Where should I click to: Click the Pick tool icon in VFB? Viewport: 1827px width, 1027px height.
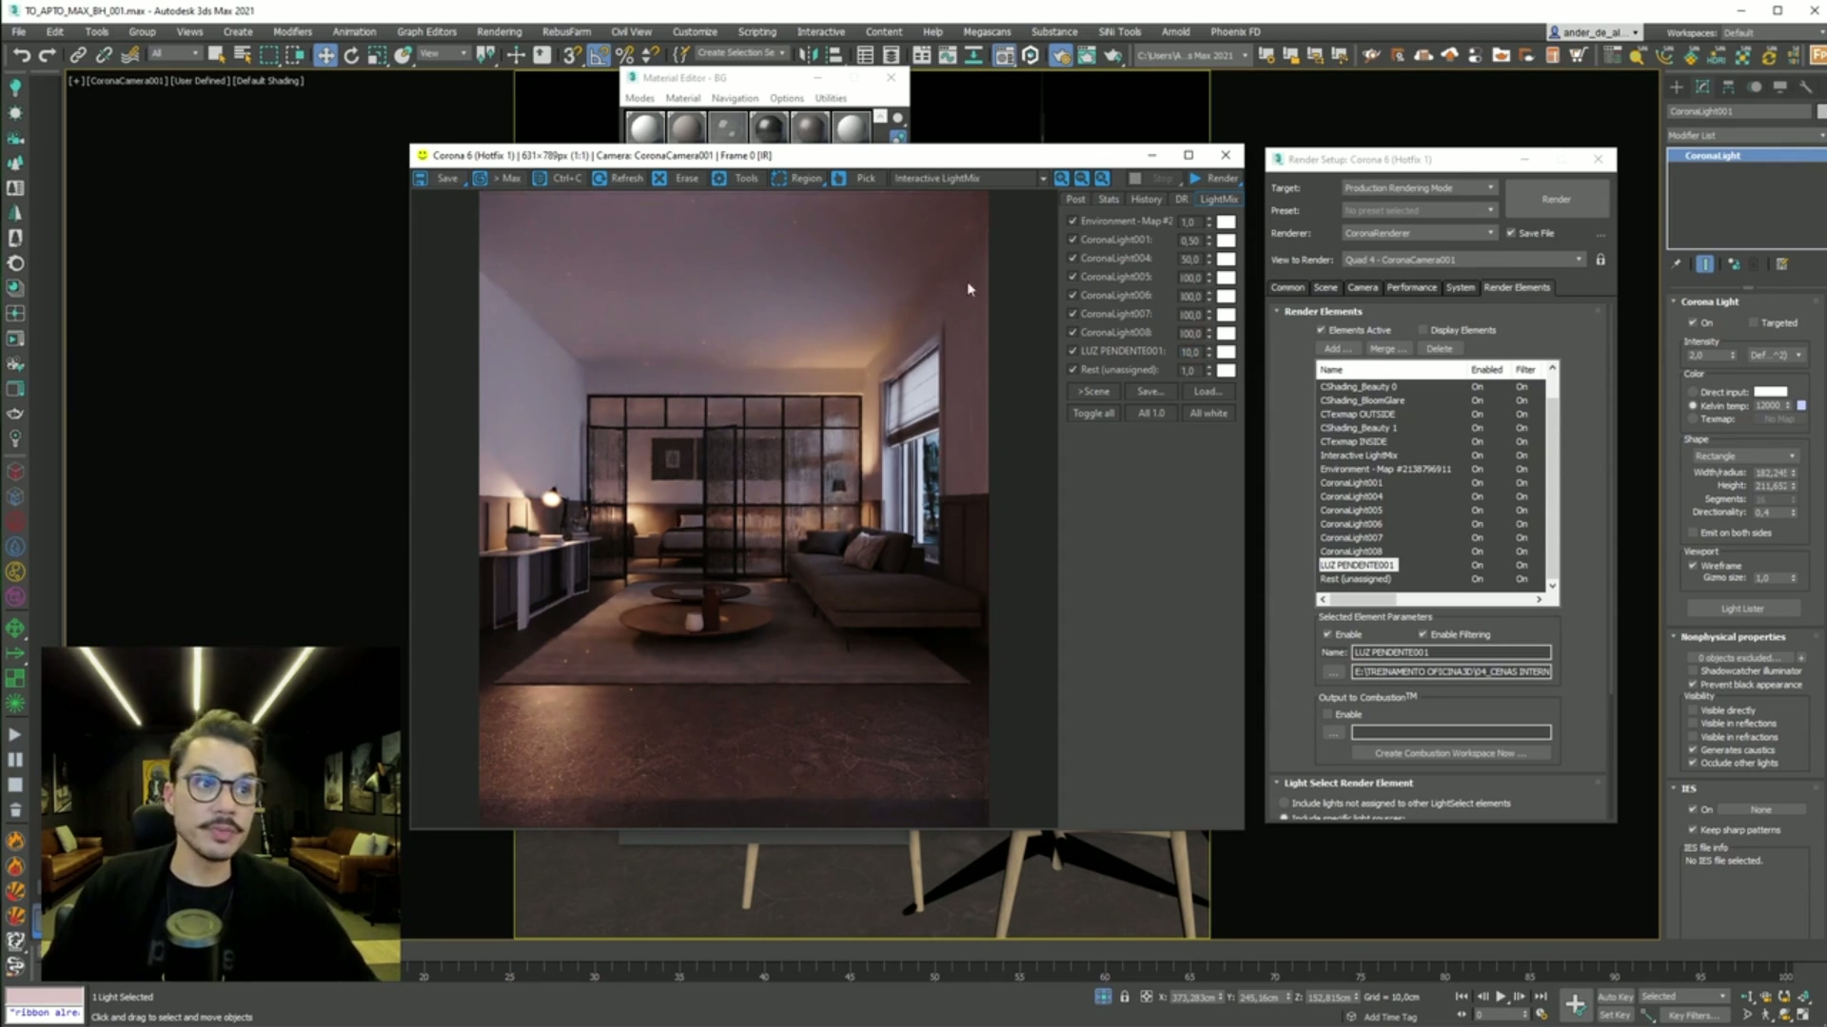(x=839, y=179)
